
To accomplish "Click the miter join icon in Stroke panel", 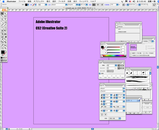I will [119, 68].
